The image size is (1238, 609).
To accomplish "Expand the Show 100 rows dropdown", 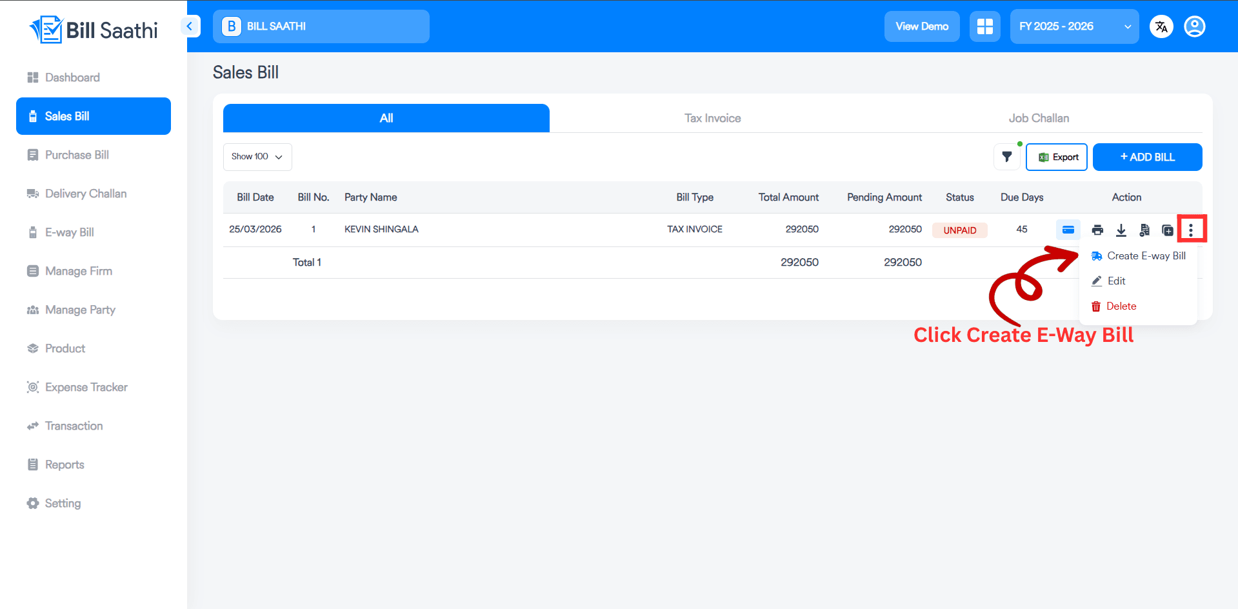I will point(257,157).
